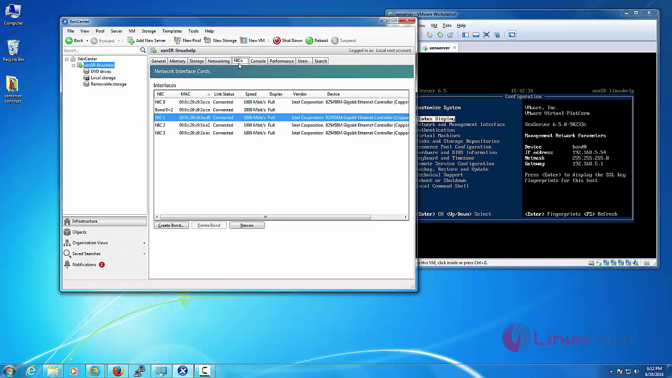Expand Organization Views dropdown arrow
The height and width of the screenshot is (378, 672).
[x=144, y=243]
